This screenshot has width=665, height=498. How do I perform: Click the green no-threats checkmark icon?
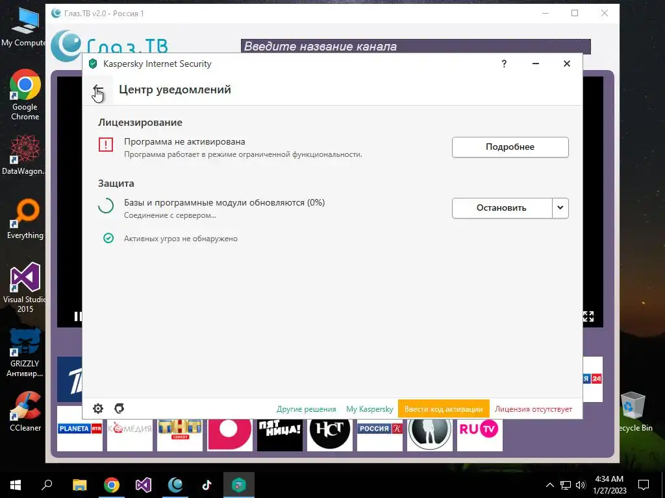click(x=108, y=238)
